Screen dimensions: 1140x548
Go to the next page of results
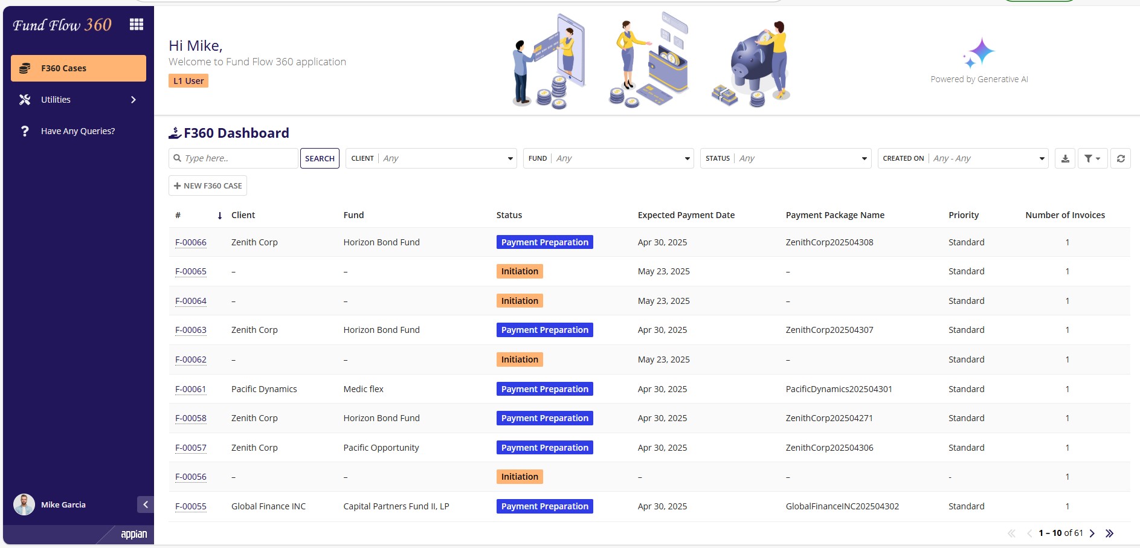pos(1092,533)
